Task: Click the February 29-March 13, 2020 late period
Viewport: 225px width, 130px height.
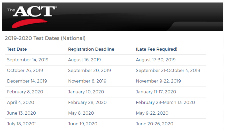Action: pos(165,103)
